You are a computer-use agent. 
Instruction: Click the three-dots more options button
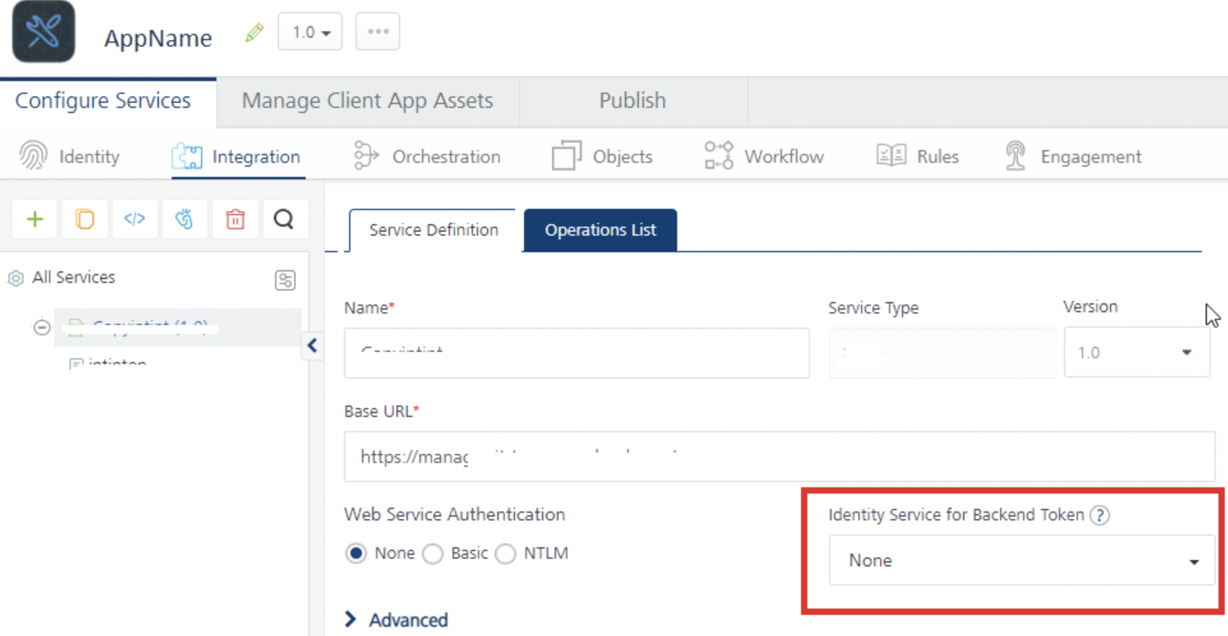378,31
